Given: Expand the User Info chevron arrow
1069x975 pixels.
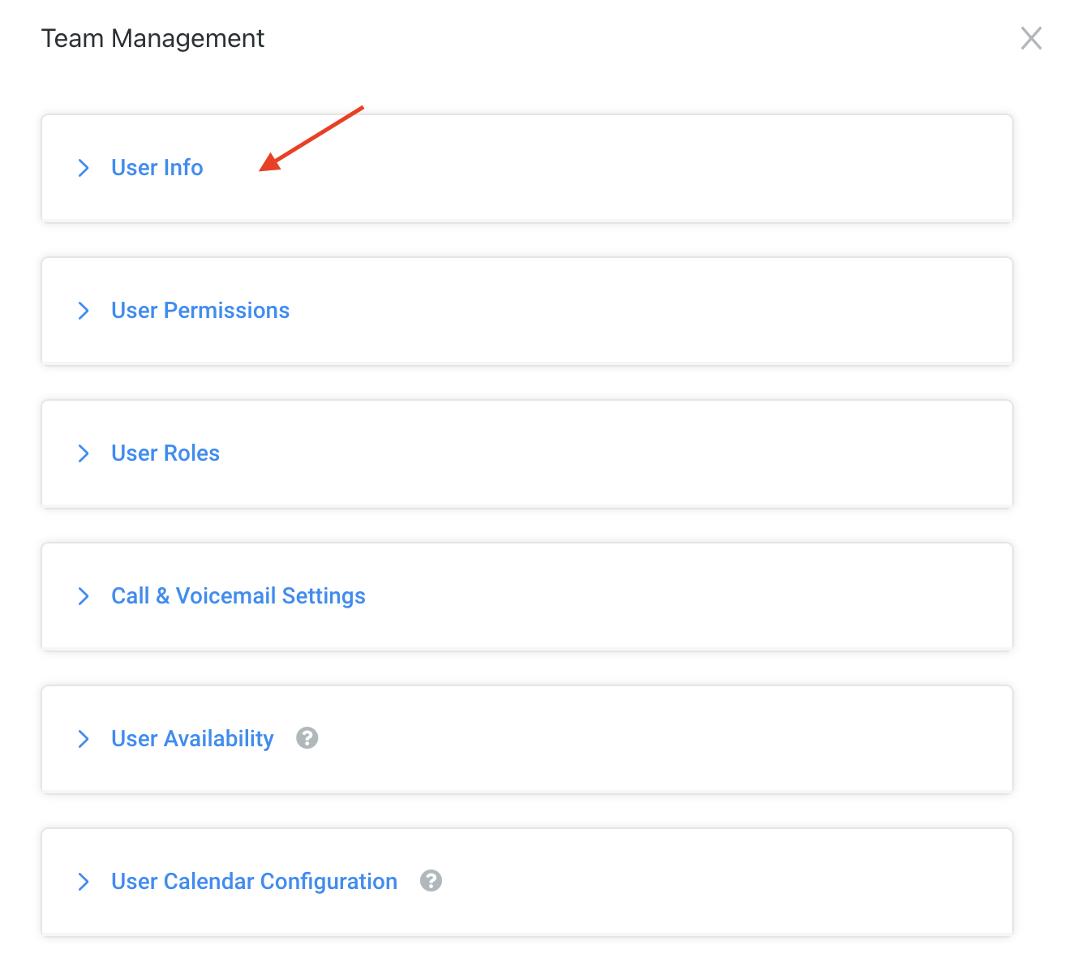Looking at the screenshot, I should tap(83, 168).
